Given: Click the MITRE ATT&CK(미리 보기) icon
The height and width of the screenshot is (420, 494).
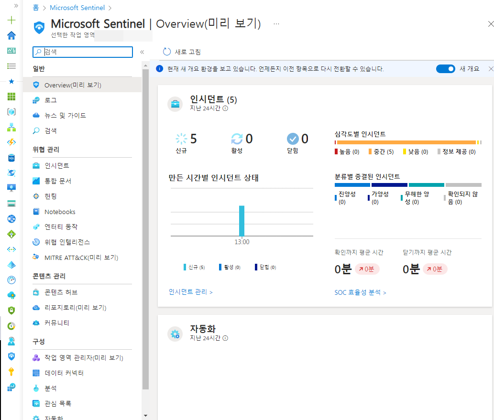Looking at the screenshot, I should coord(36,257).
